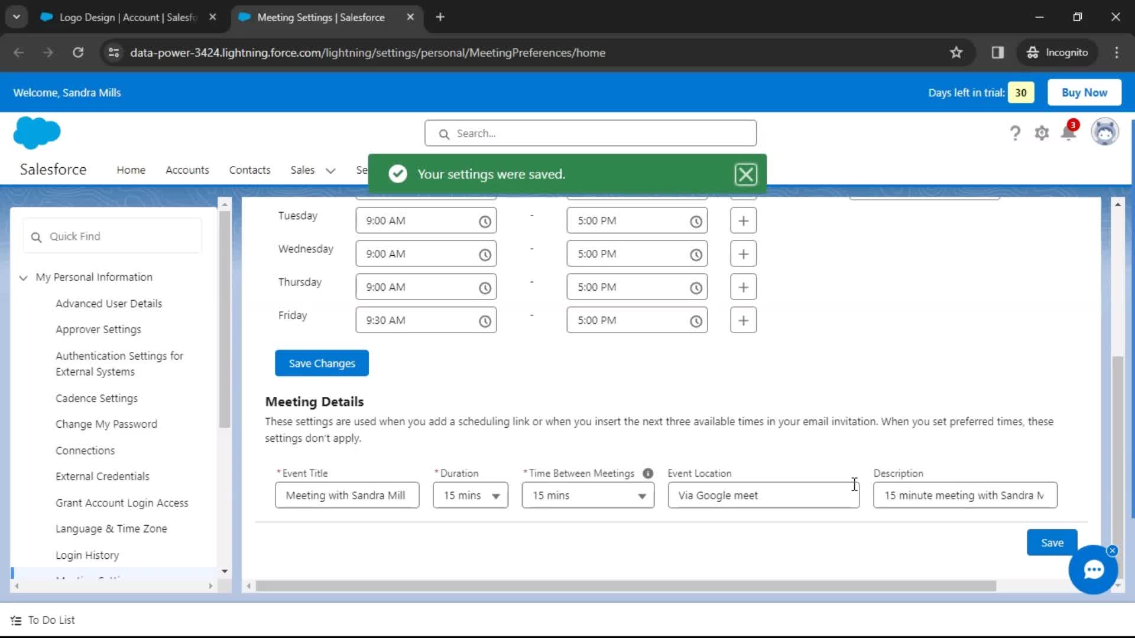Open the browser tab search dropdown
The width and height of the screenshot is (1135, 638).
[17, 17]
